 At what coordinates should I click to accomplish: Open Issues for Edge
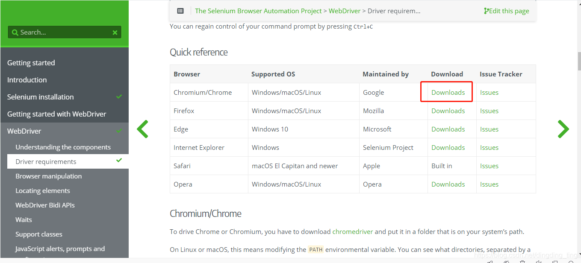pyautogui.click(x=489, y=129)
